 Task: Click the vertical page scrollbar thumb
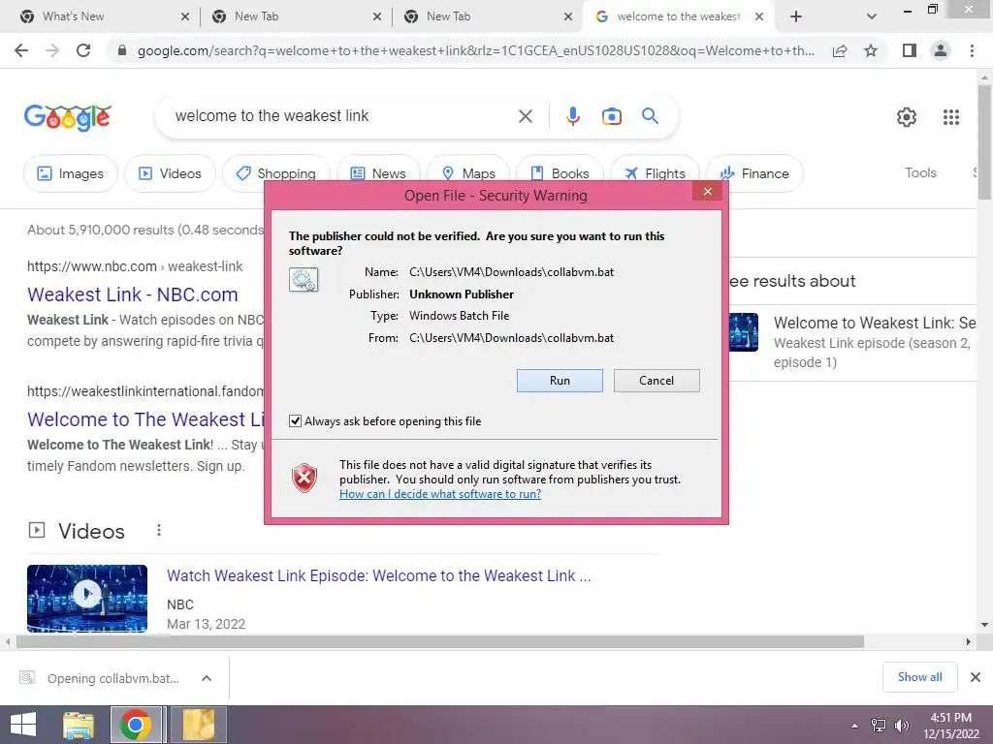click(x=984, y=142)
